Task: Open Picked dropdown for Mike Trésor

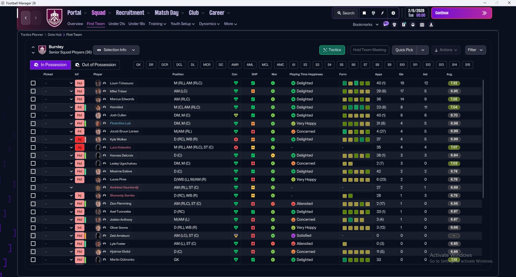Action: coord(58,91)
